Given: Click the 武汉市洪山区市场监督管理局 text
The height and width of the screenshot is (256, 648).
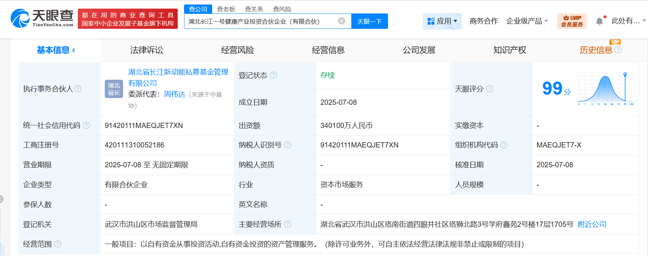Looking at the screenshot, I should 151,224.
